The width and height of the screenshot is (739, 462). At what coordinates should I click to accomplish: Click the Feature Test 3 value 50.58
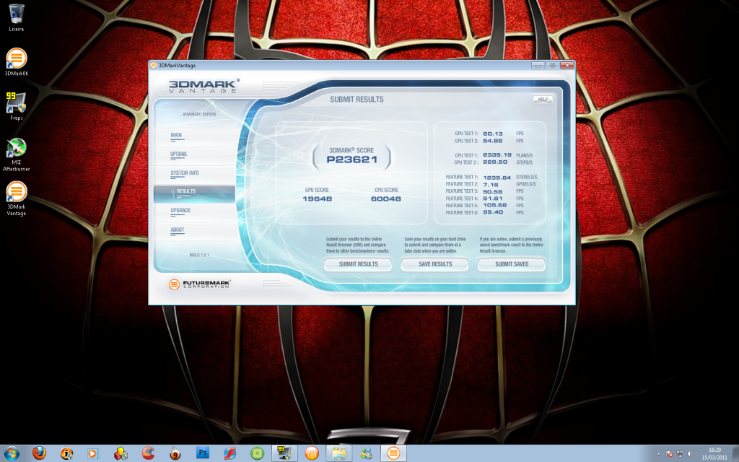tap(493, 192)
